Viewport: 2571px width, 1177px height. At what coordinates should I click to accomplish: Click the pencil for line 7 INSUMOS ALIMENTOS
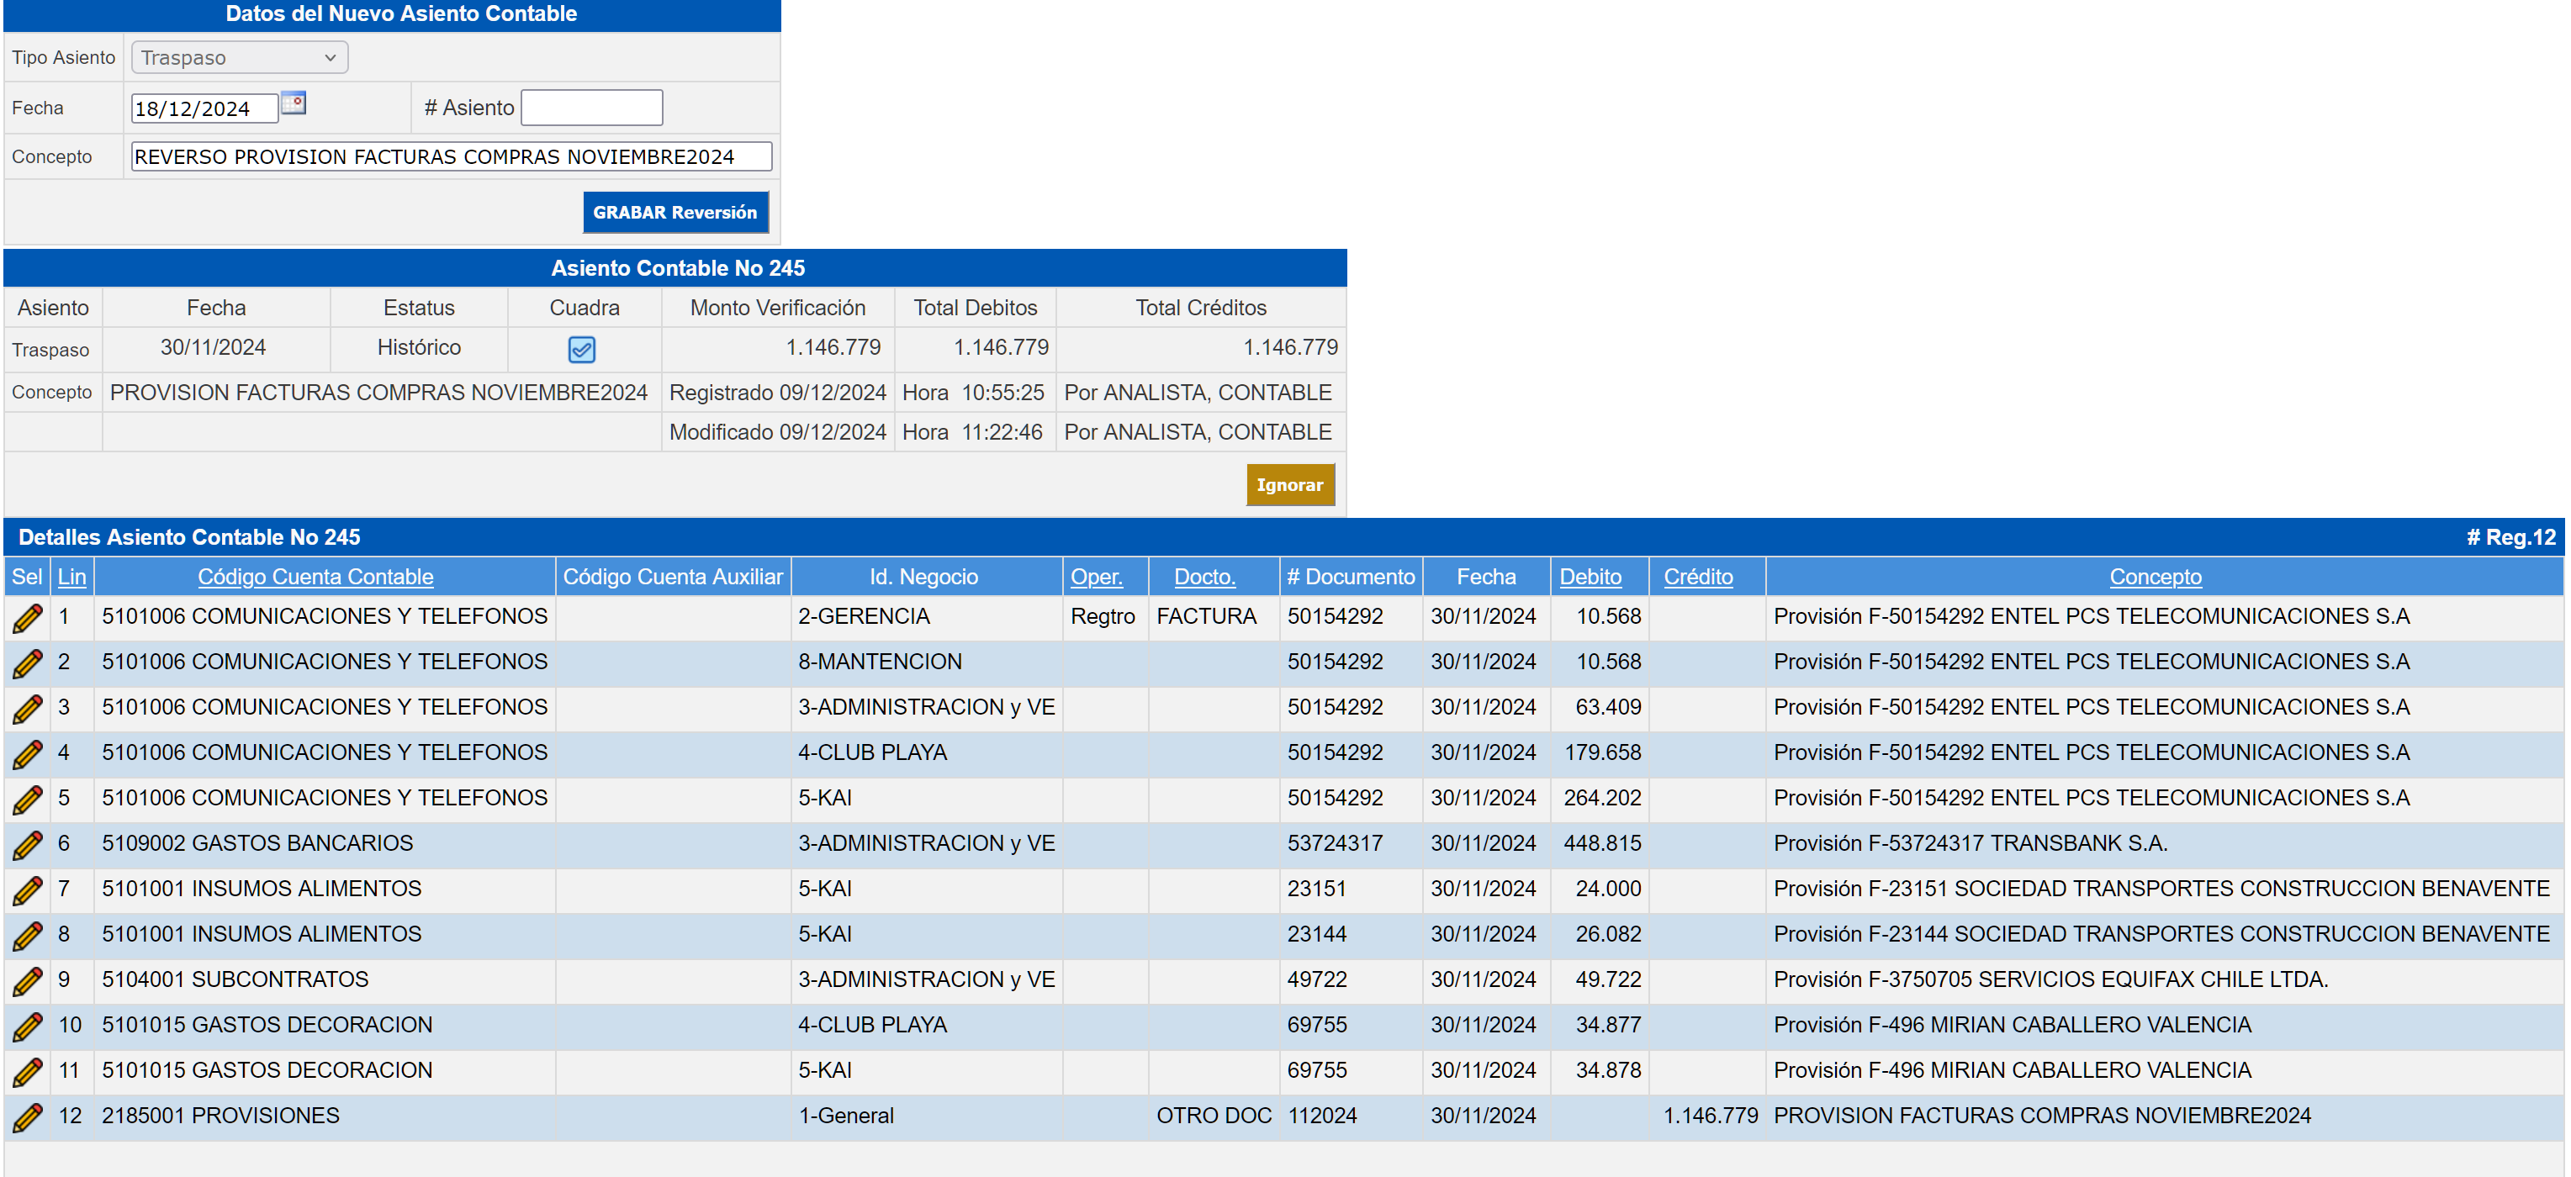(x=27, y=890)
